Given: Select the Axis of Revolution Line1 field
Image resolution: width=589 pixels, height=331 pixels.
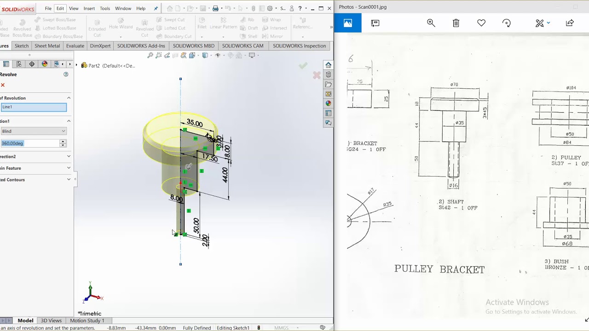Looking at the screenshot, I should click(34, 107).
